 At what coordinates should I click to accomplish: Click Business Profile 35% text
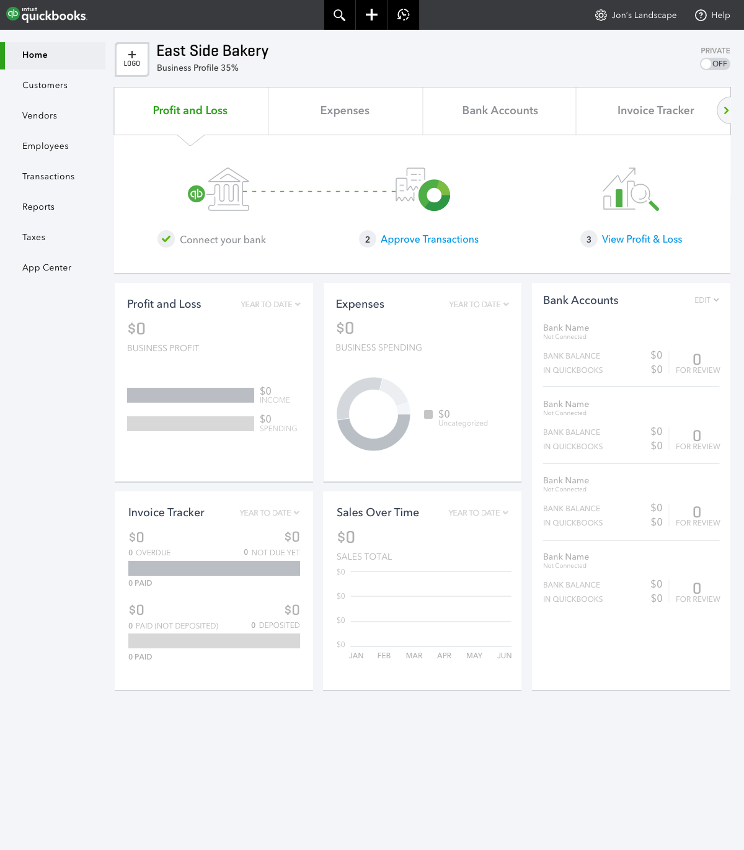pos(198,68)
